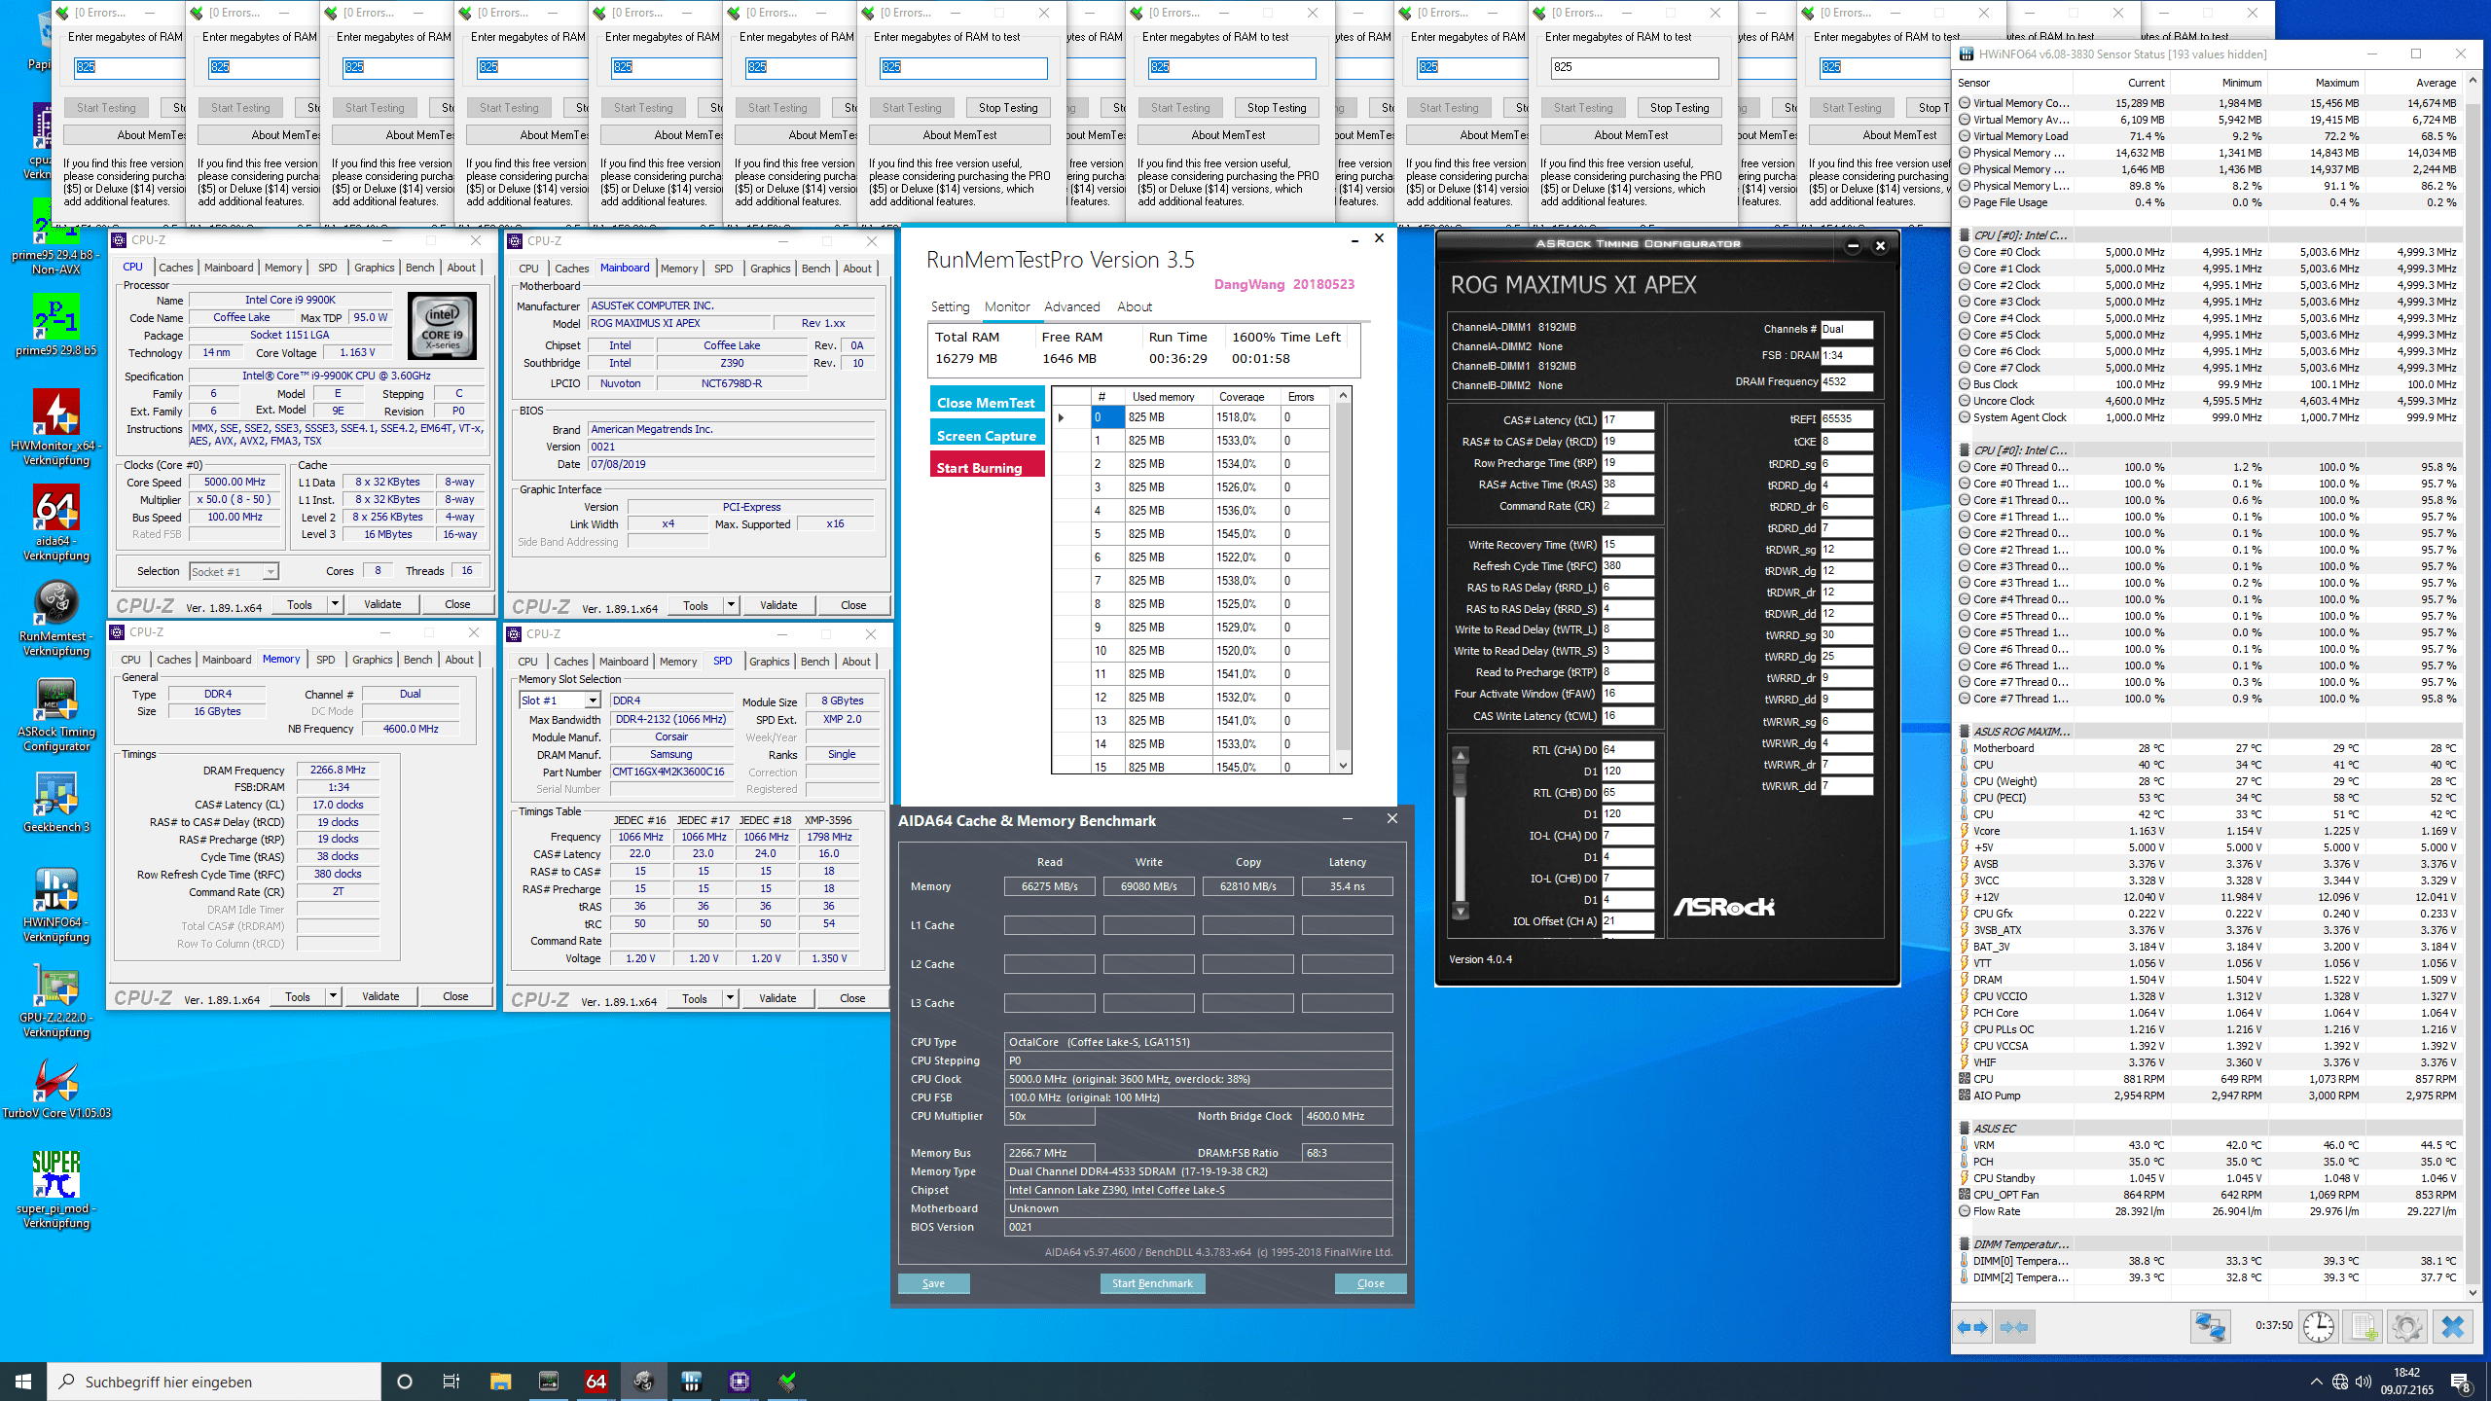Viewport: 2491px width, 1401px height.
Task: Switch to Graphics tab in CPU-Z Memory window
Action: point(373,660)
